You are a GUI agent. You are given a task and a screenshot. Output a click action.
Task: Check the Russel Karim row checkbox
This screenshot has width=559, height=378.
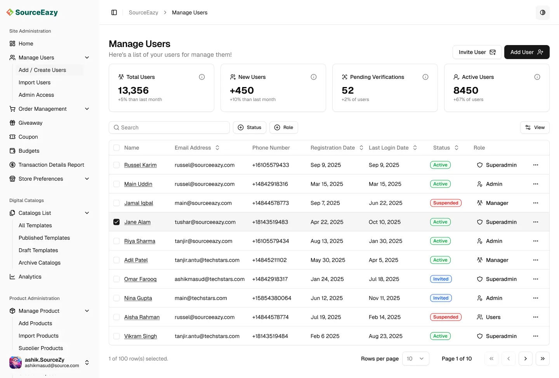pyautogui.click(x=116, y=165)
